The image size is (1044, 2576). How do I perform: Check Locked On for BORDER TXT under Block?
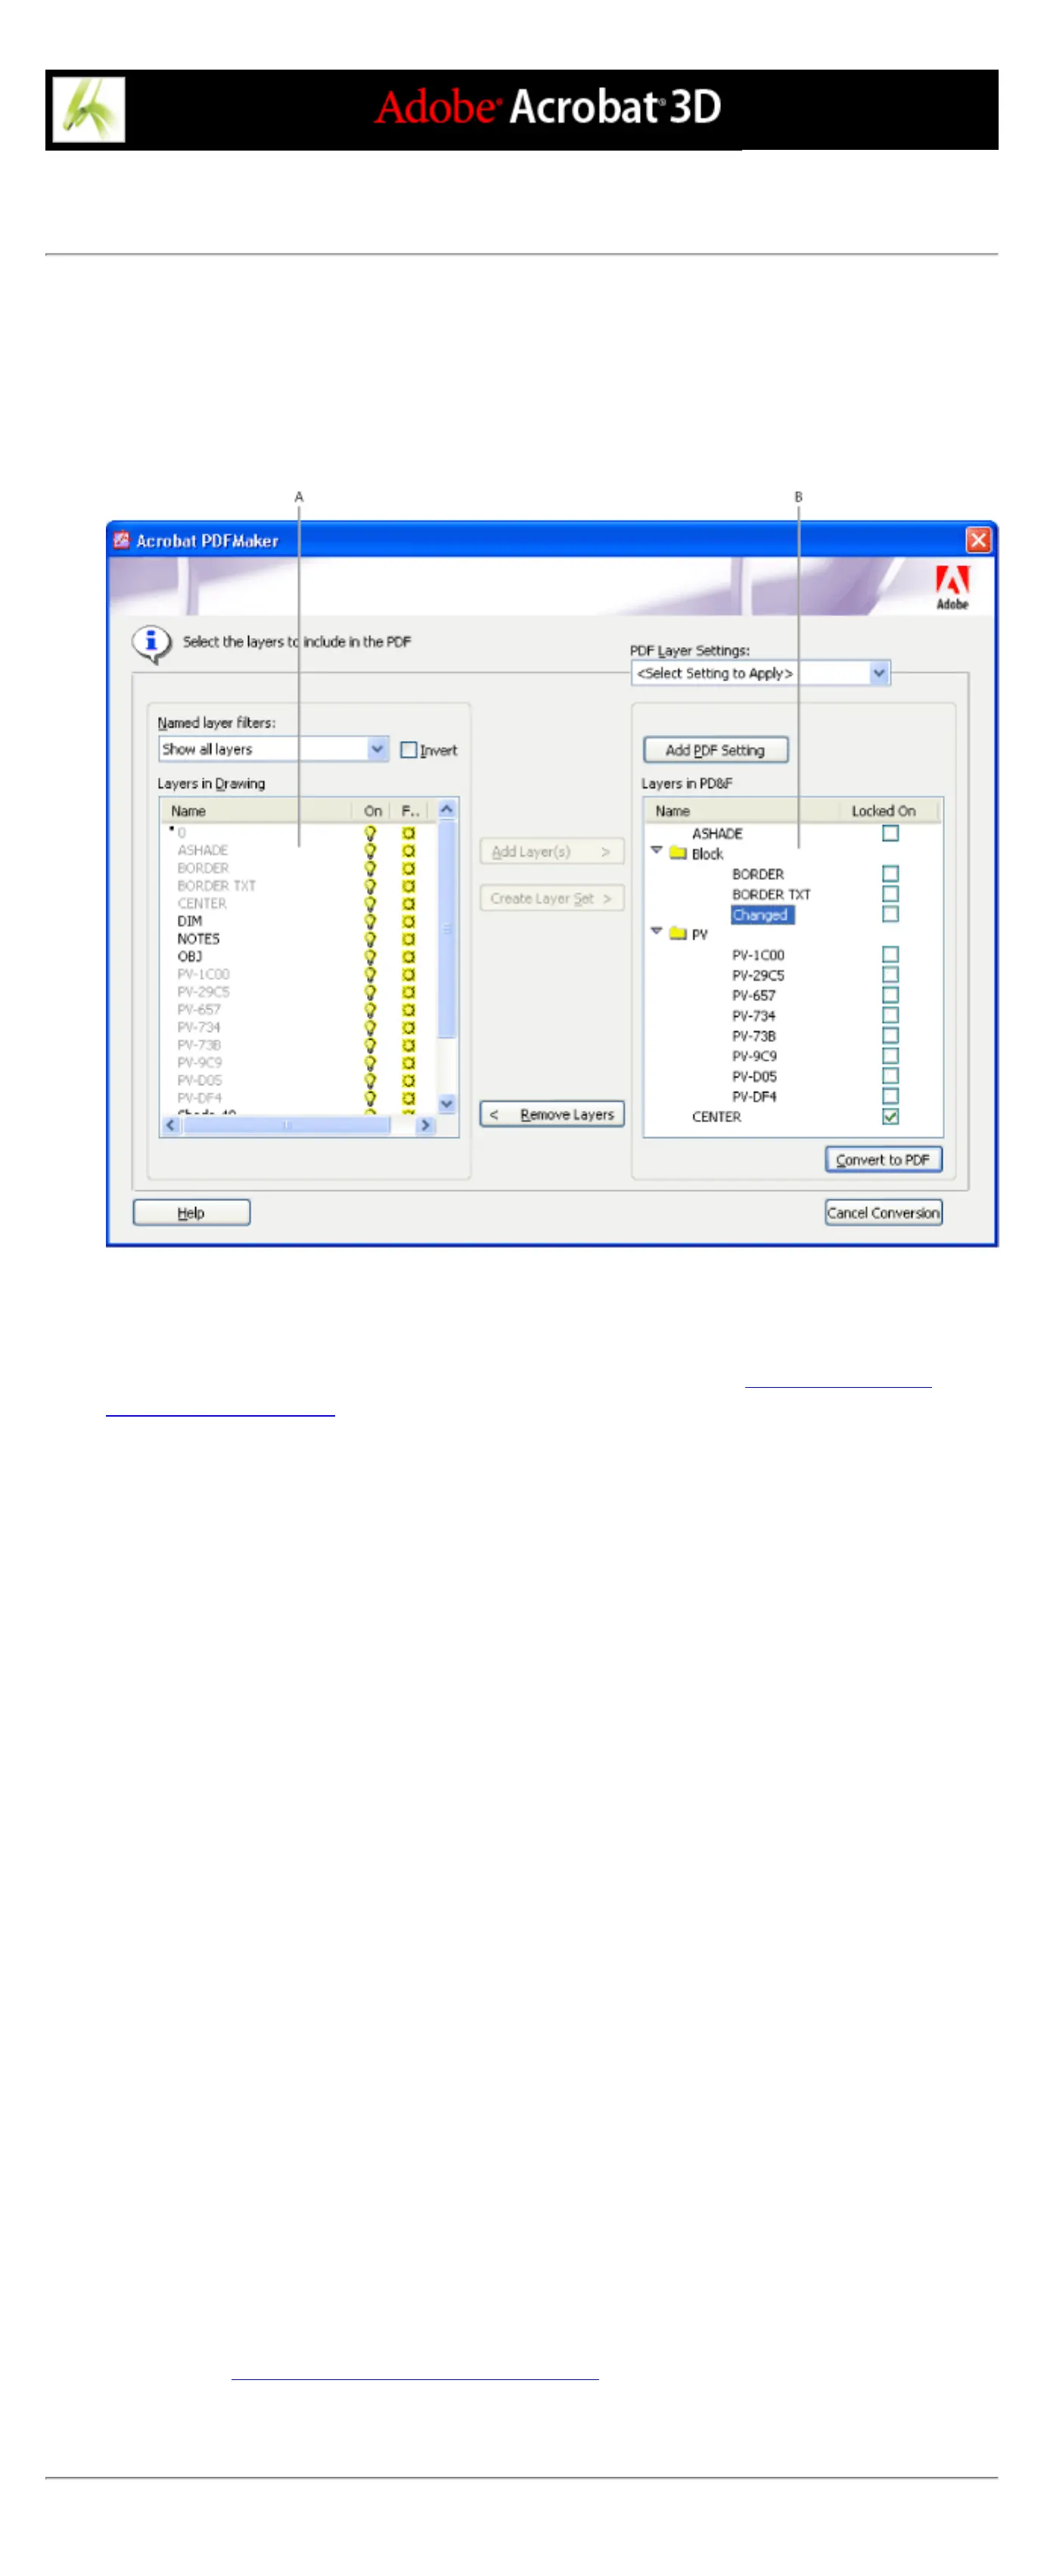coord(890,894)
